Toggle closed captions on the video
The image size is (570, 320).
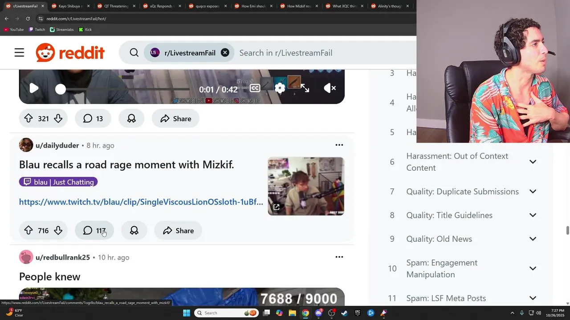pyautogui.click(x=255, y=88)
